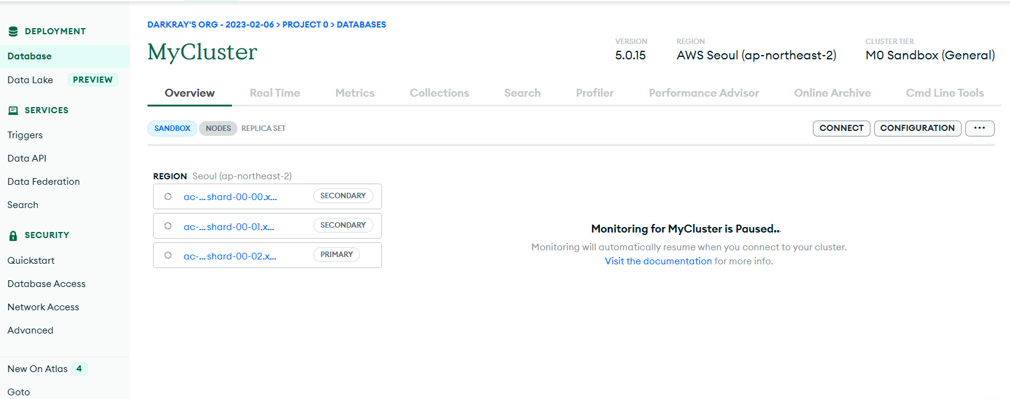This screenshot has height=399, width=1010.
Task: Switch to the Cmd Line Tools tab
Action: (x=945, y=93)
